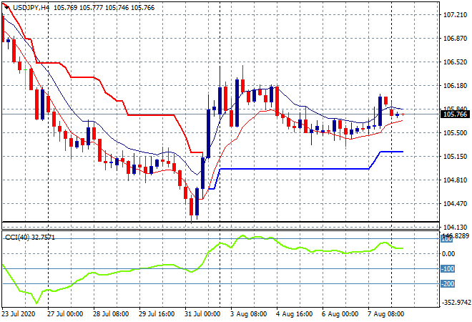Click the 31 Jul 00:00 time label
472x322 pixels.
202,314
